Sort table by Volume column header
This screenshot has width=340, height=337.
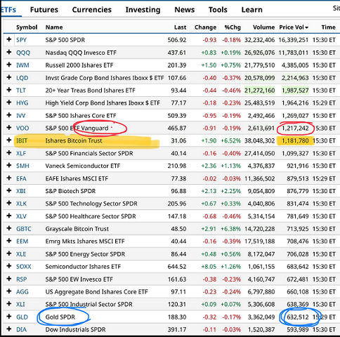click(x=263, y=27)
